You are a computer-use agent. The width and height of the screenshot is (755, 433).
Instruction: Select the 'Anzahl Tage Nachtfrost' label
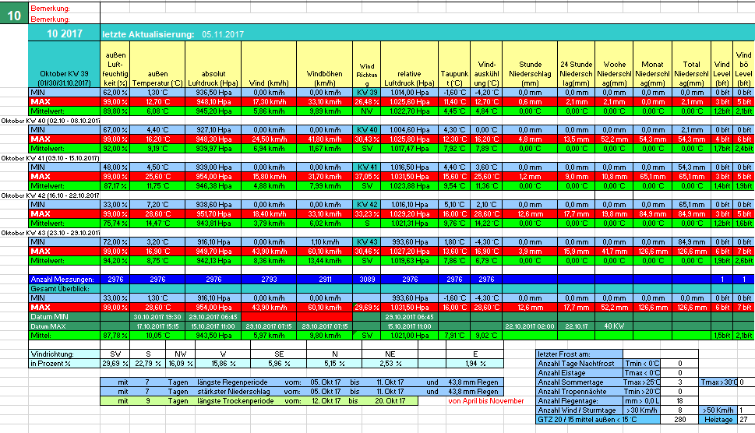pos(579,363)
